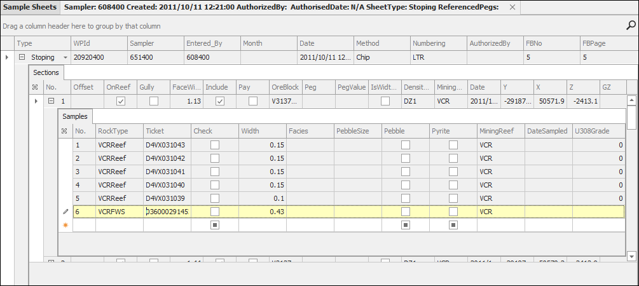
Task: Click the Width cell showing 0.43
Action: tap(262, 212)
